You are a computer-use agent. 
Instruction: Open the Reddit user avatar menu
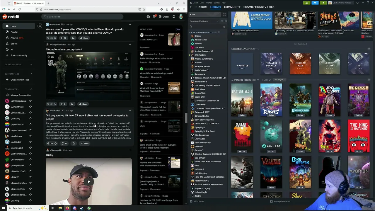181,17
